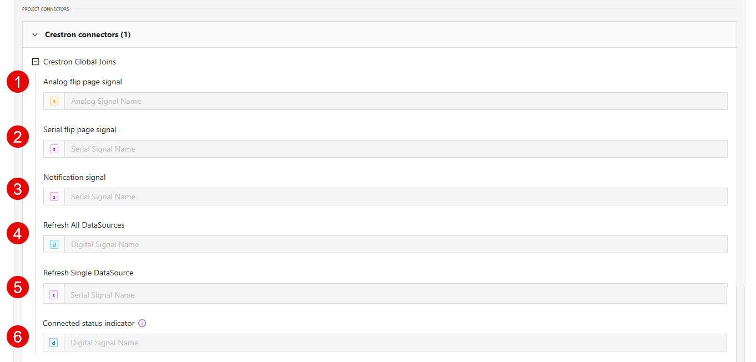Screen dimensions: 756x362
Task: Click serial icon in Notification signal row
Action: (54, 197)
